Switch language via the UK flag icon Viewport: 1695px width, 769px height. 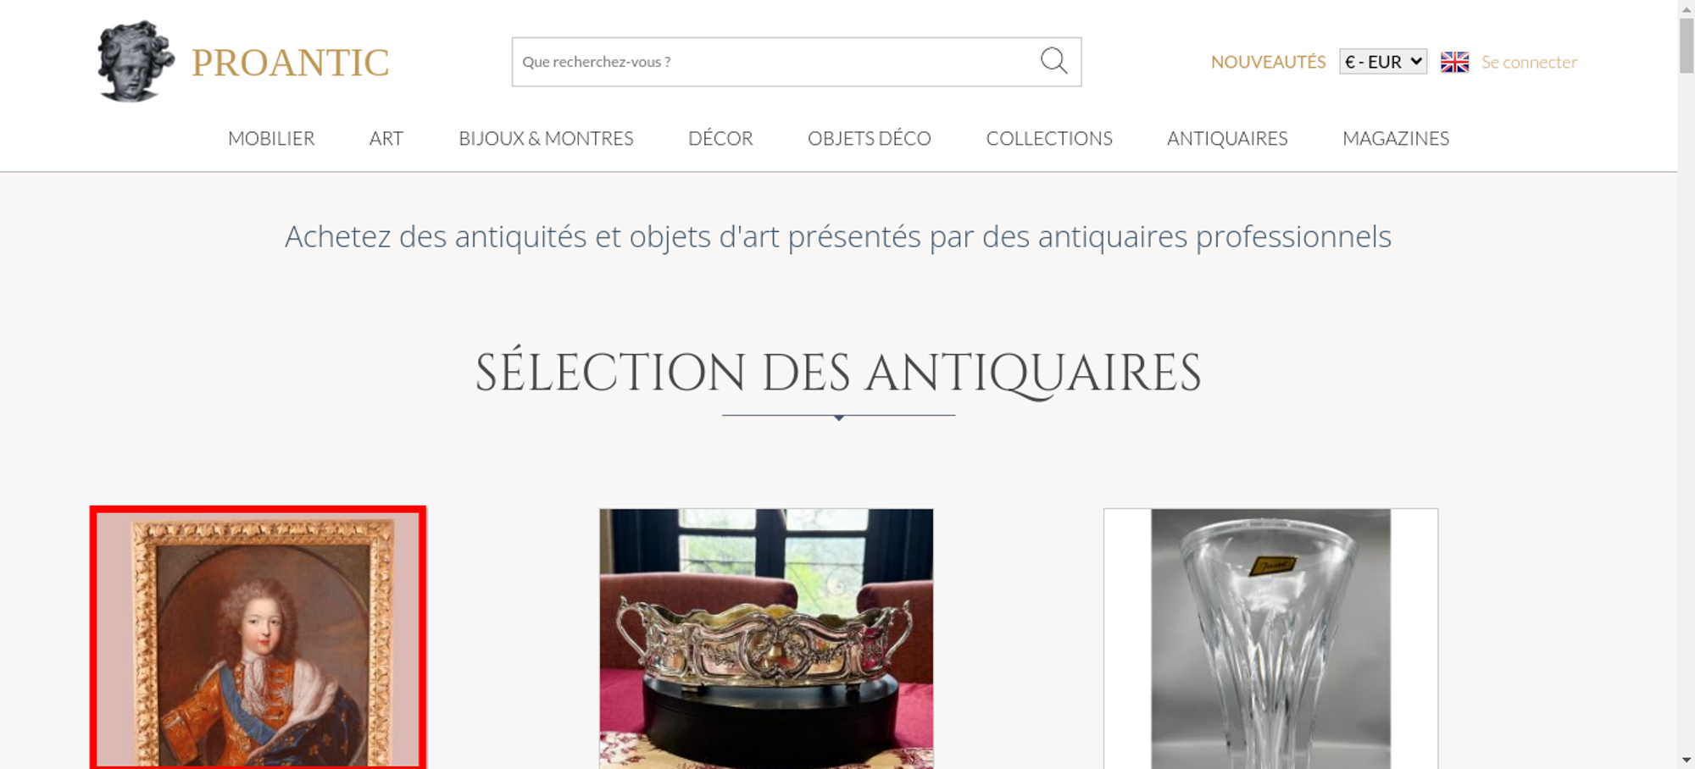[x=1454, y=62]
